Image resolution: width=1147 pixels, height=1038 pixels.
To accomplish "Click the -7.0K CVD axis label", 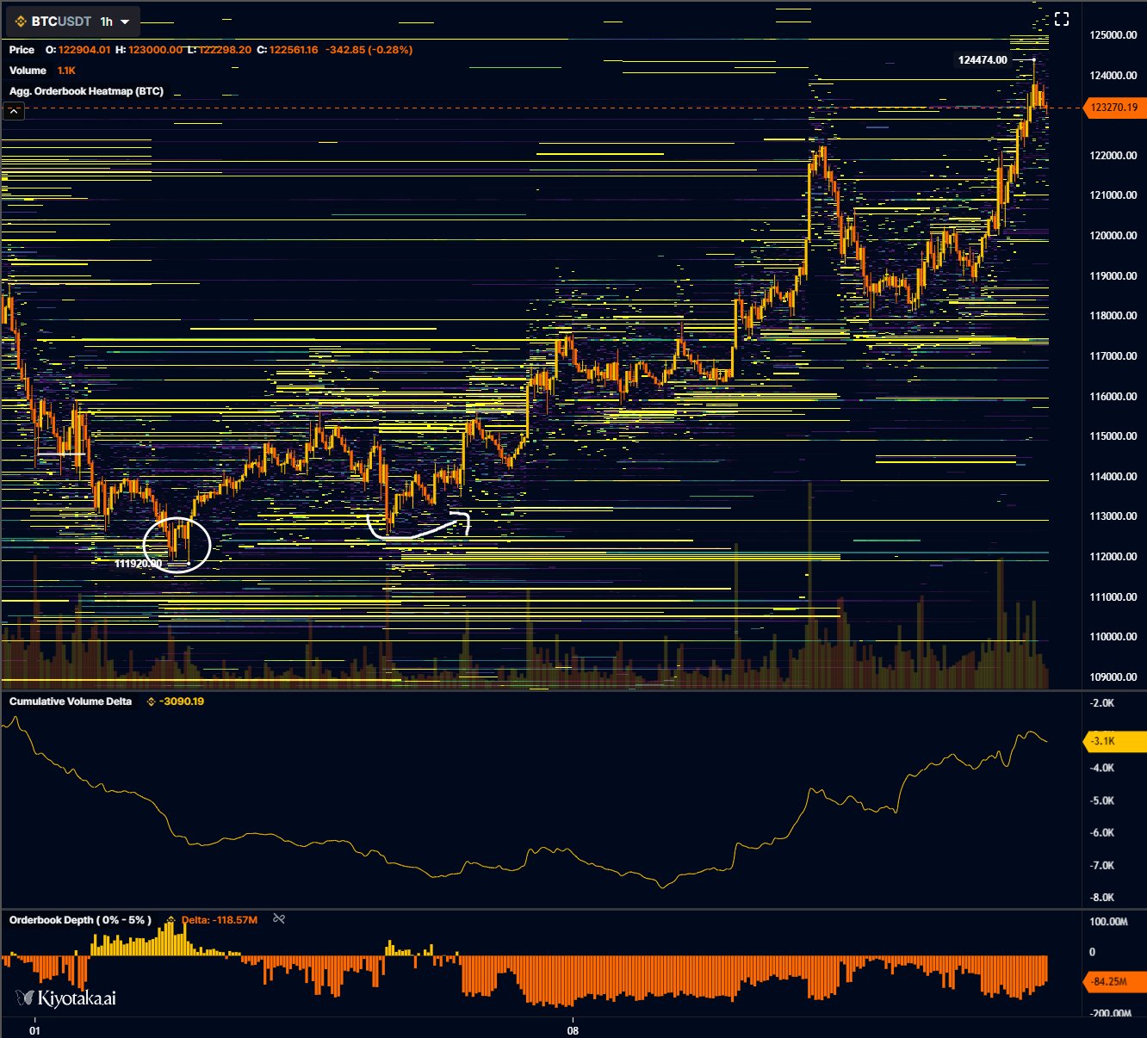I will tap(1102, 865).
